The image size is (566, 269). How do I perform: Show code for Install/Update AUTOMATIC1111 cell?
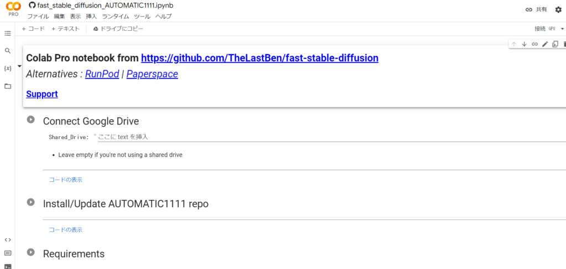point(66,230)
